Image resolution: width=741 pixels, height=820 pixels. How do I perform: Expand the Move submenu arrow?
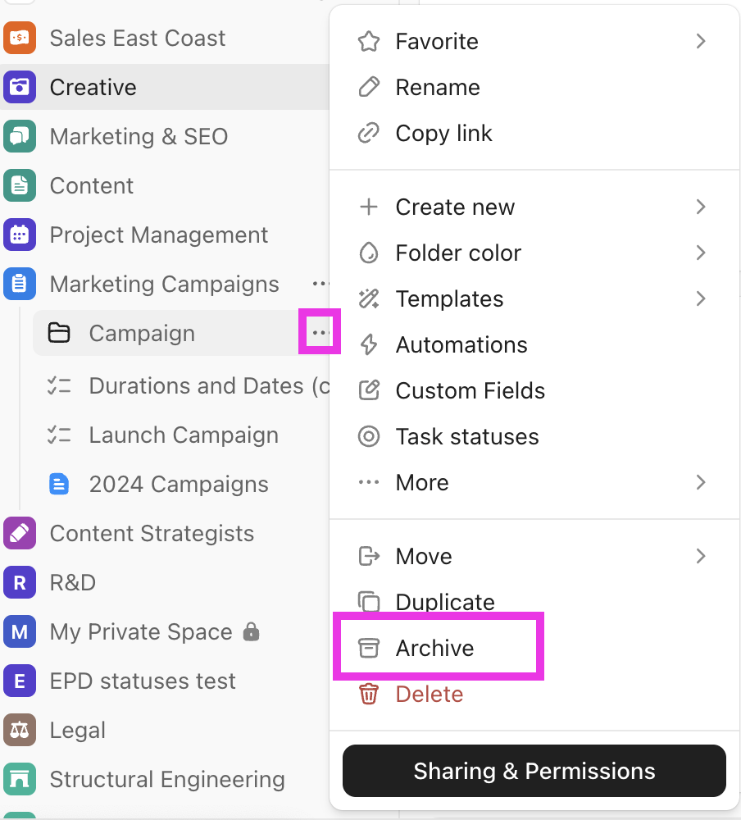[700, 557]
